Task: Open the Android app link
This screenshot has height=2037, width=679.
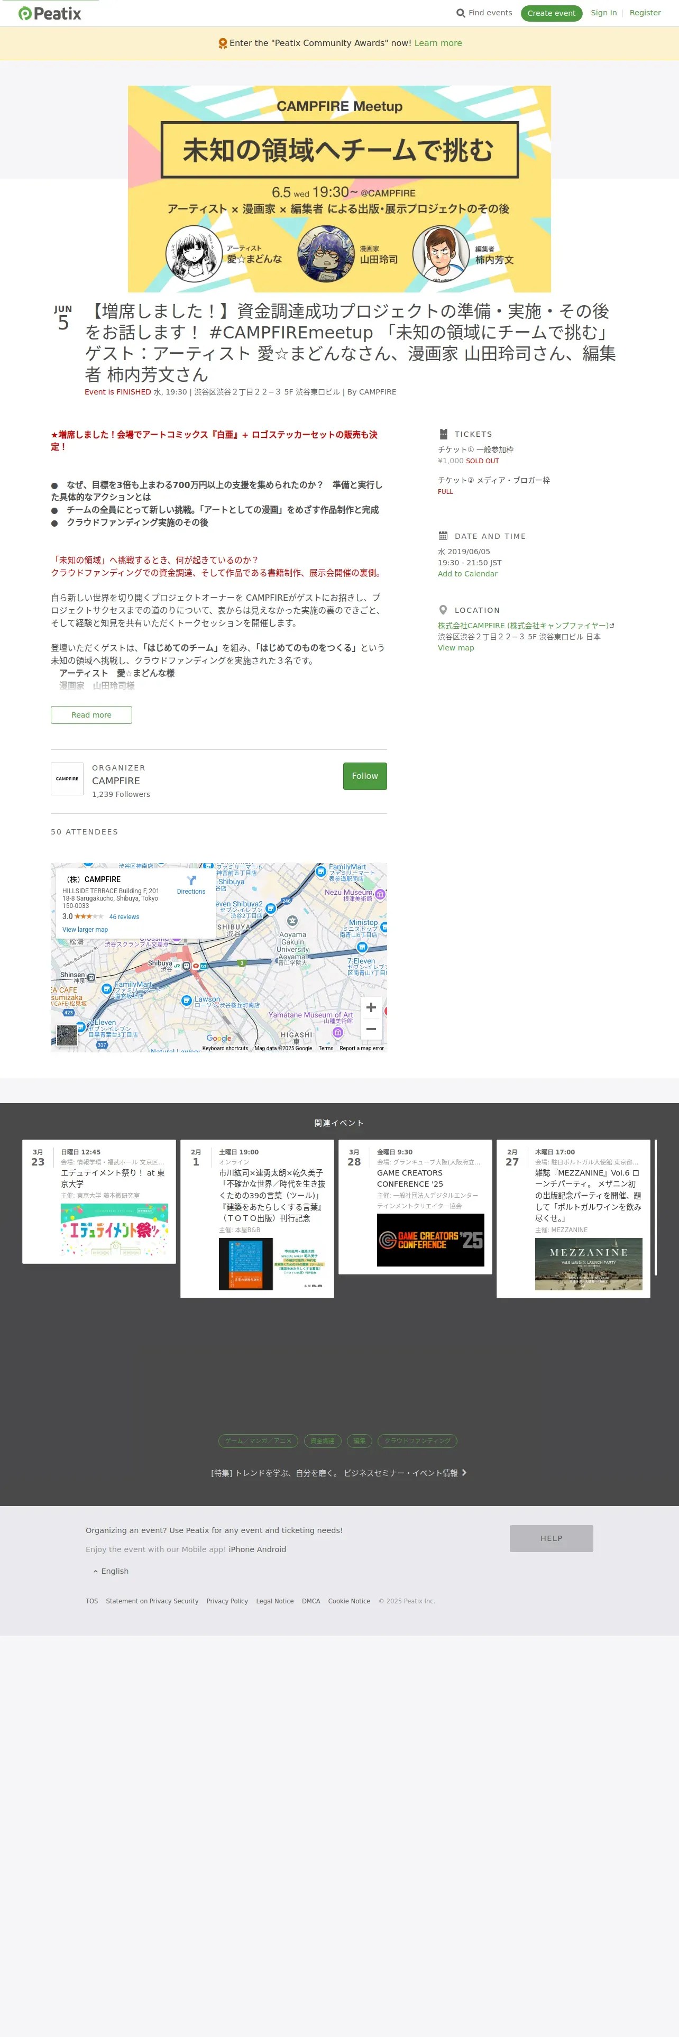Action: click(x=271, y=1550)
